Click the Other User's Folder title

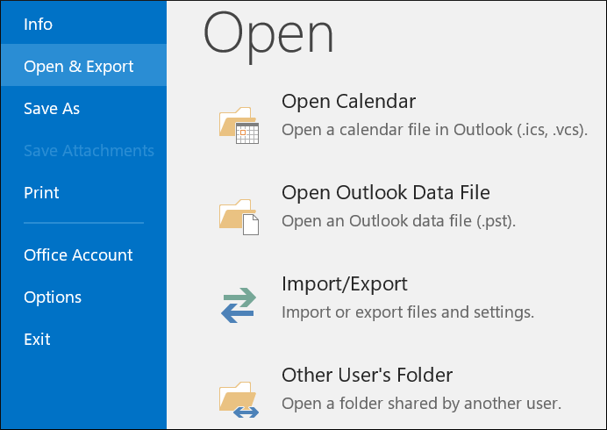(x=367, y=375)
